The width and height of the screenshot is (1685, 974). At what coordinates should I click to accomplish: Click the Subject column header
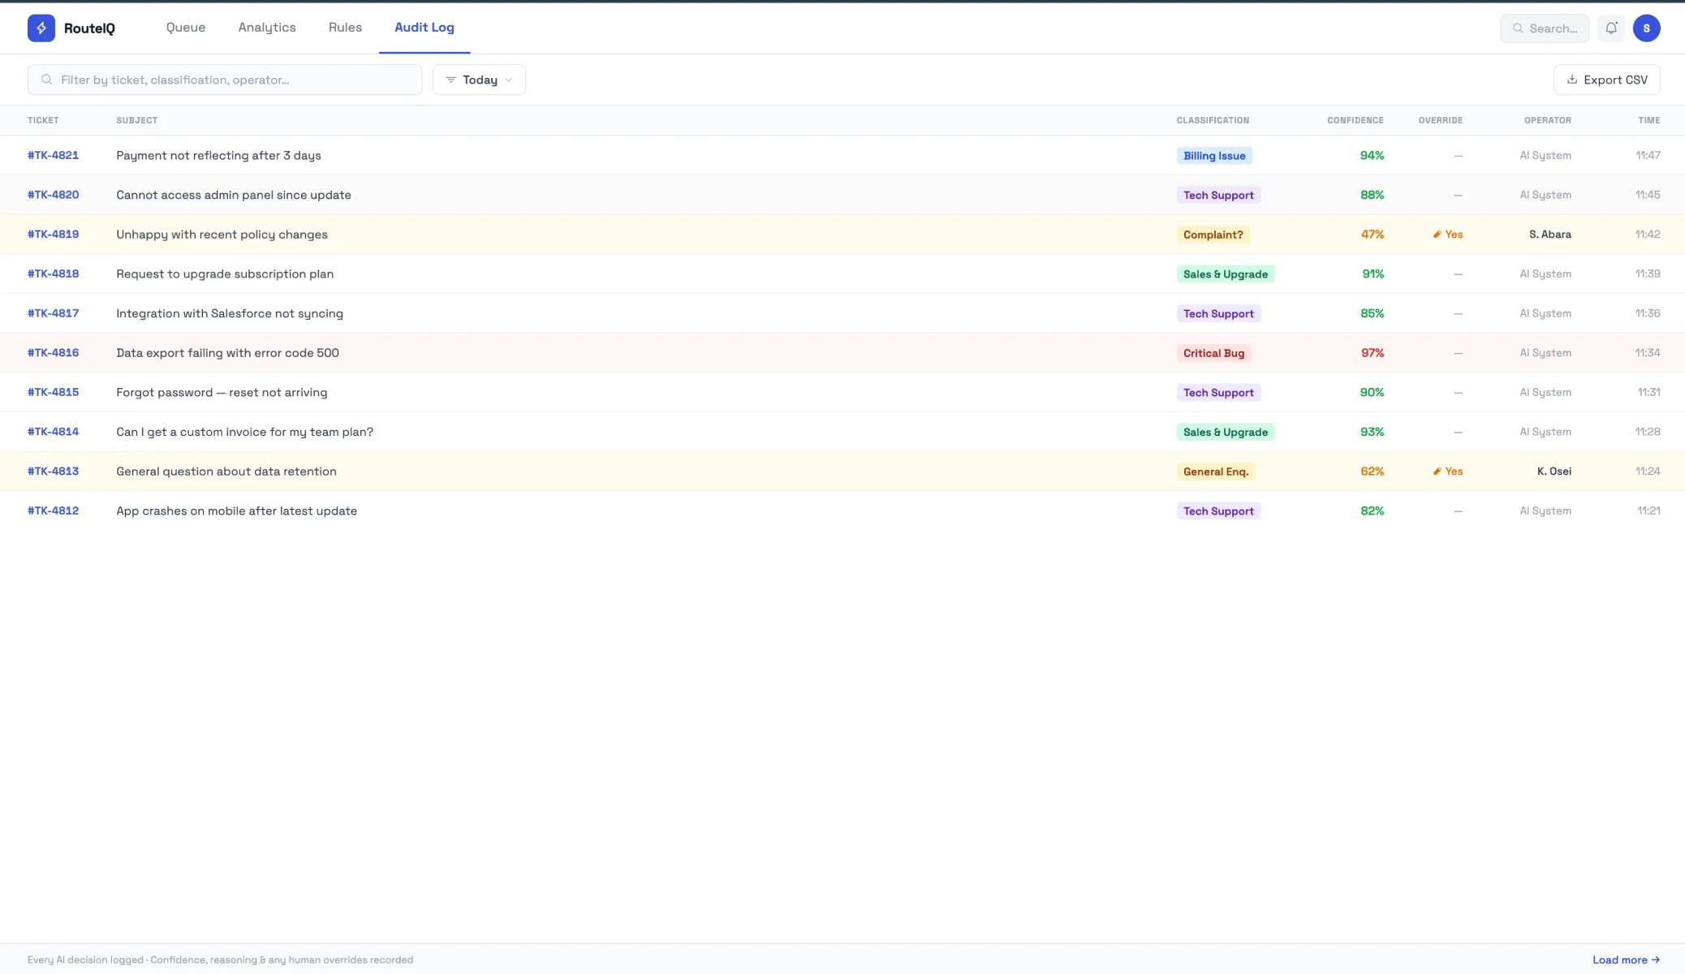coord(137,120)
